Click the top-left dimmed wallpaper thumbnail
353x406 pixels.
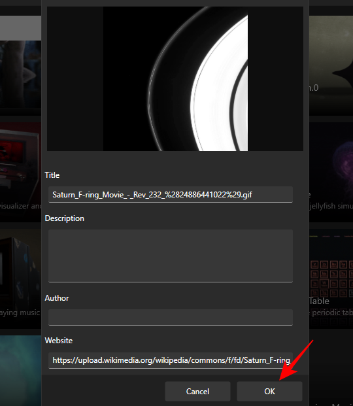(20, 66)
